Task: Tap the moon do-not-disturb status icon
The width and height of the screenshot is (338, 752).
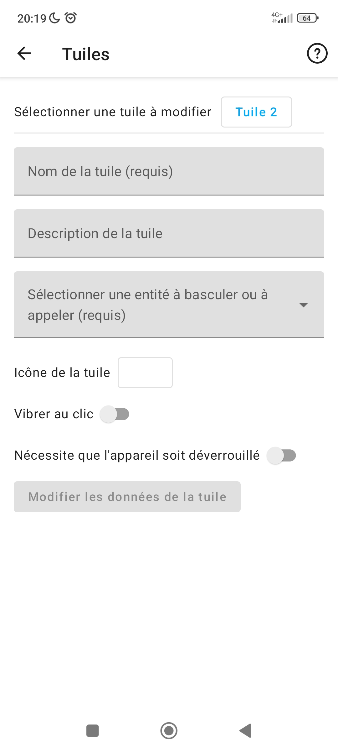Action: click(55, 18)
